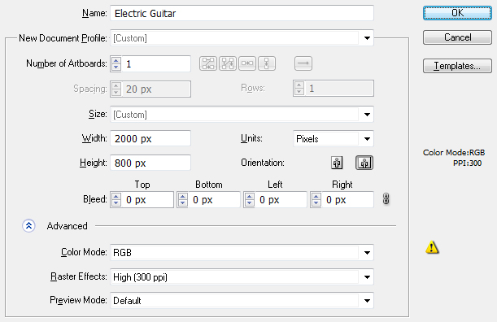This screenshot has width=497, height=322.
Task: Select the Grid by Row artboard layout icon
Action: tap(208, 63)
